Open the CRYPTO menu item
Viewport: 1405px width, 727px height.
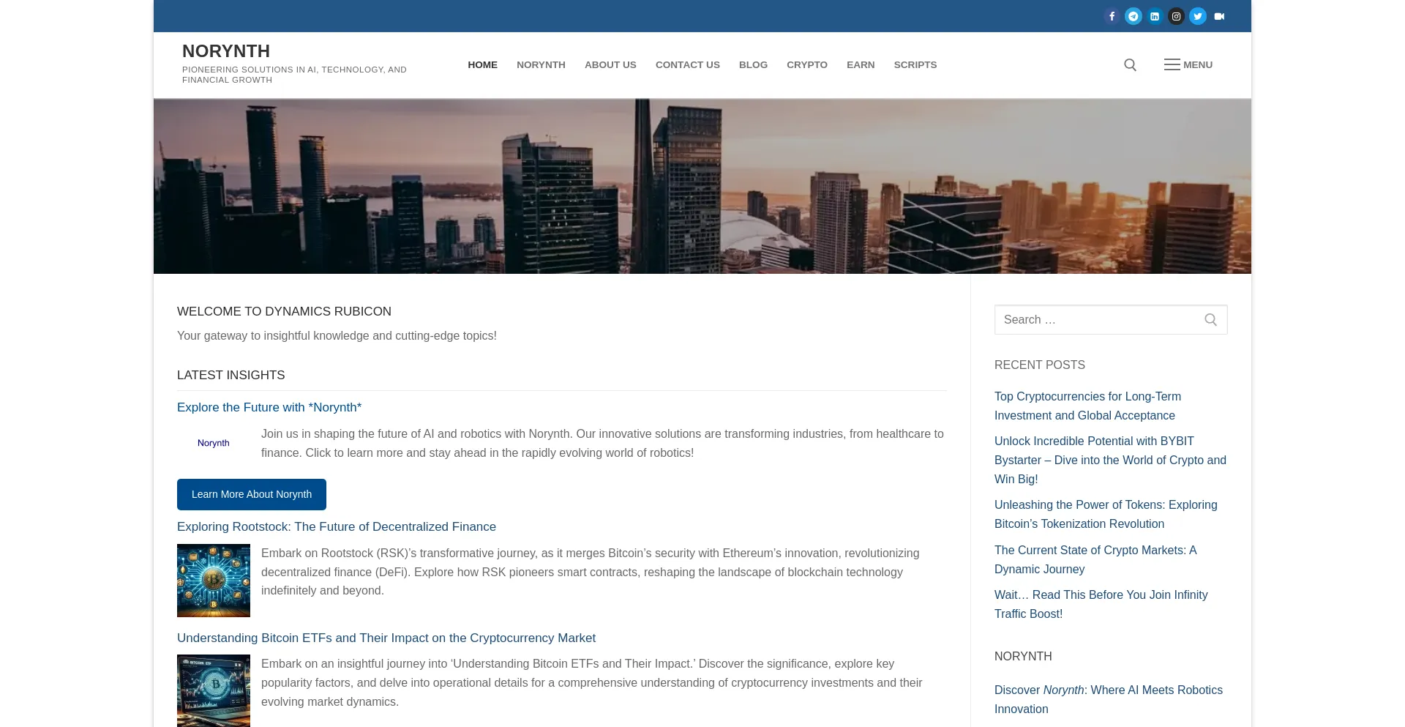[x=807, y=65]
